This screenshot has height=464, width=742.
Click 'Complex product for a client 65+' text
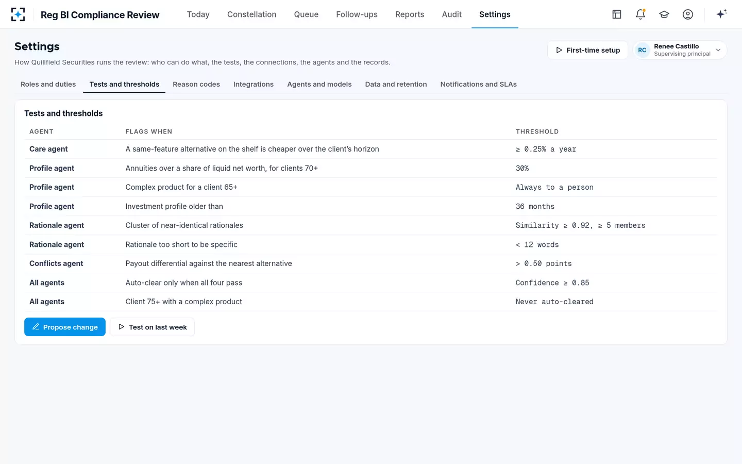click(181, 187)
